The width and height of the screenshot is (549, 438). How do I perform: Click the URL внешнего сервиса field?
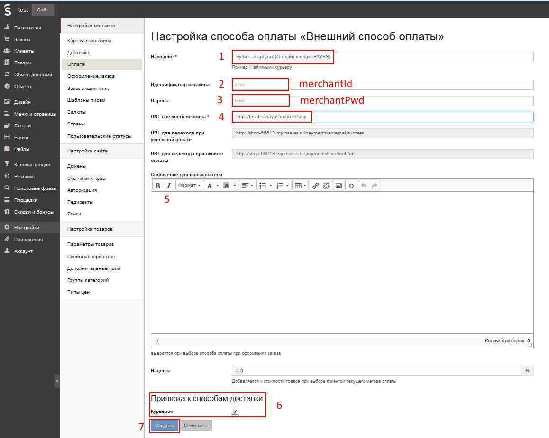[x=382, y=117]
